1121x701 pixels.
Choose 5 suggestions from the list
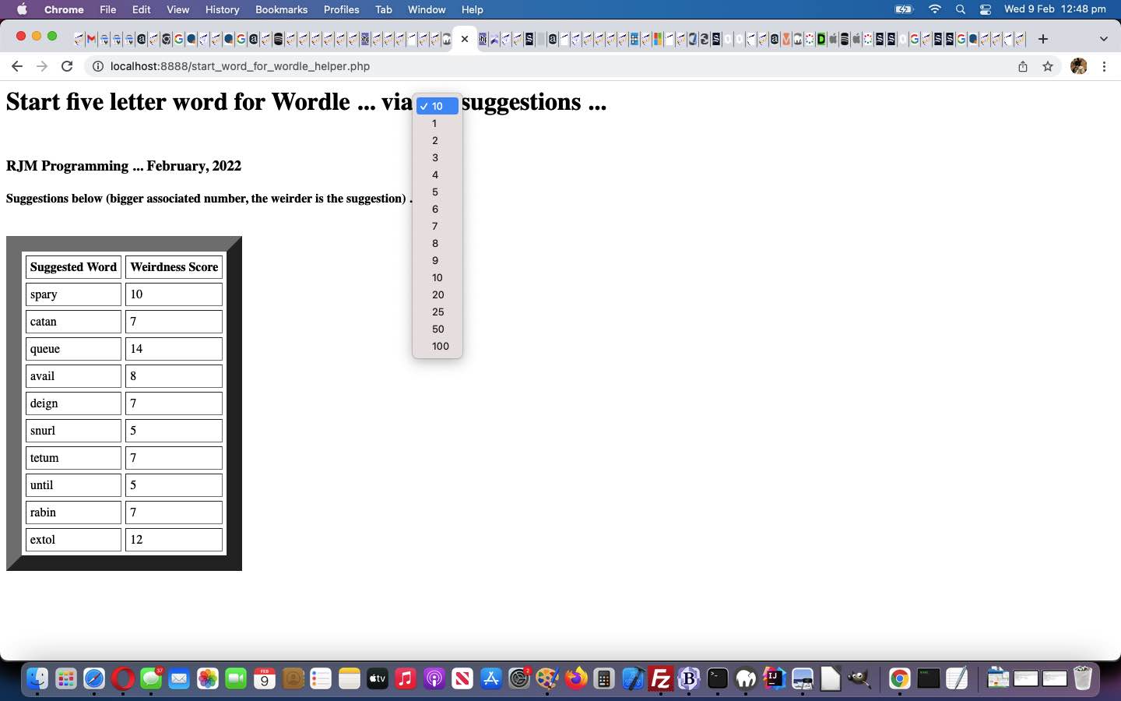pos(438,192)
